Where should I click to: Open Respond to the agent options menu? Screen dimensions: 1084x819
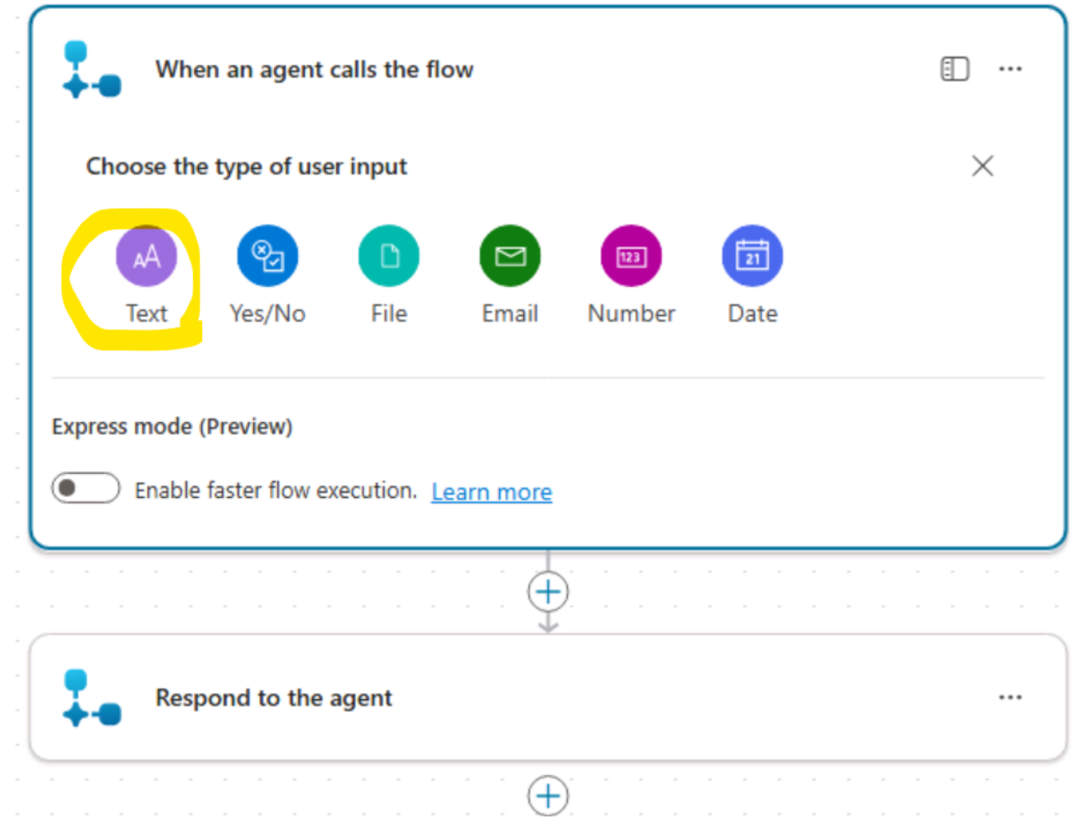click(x=1010, y=697)
